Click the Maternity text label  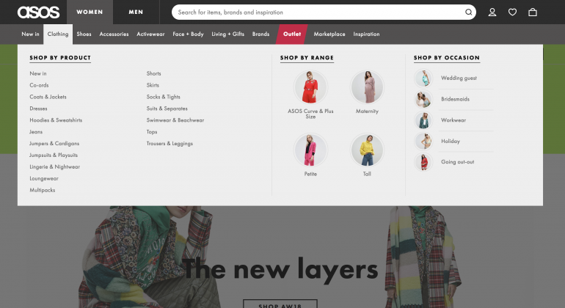click(x=367, y=111)
